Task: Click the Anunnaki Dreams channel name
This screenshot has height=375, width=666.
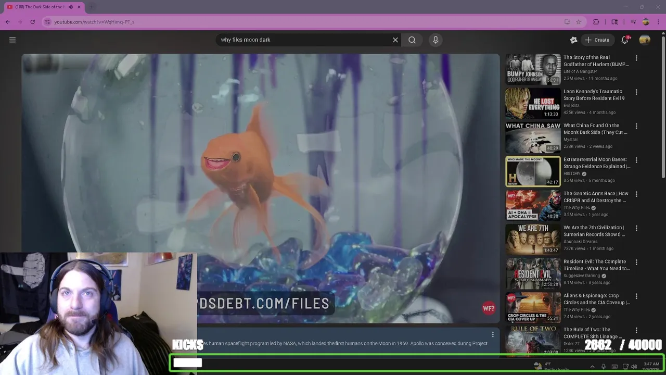Action: point(581,241)
